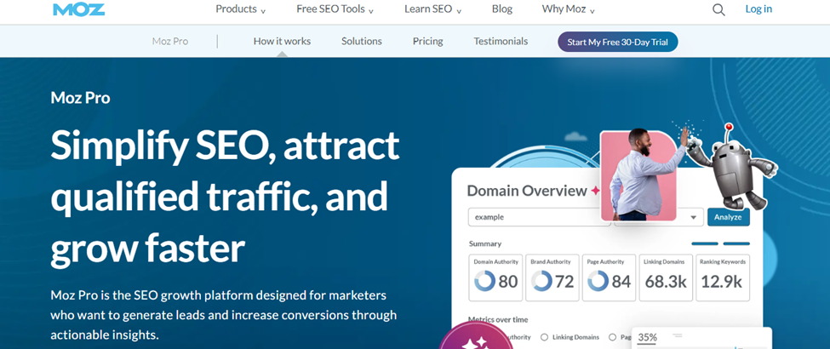Click the Analyze button
830x349 pixels.
pyautogui.click(x=729, y=217)
